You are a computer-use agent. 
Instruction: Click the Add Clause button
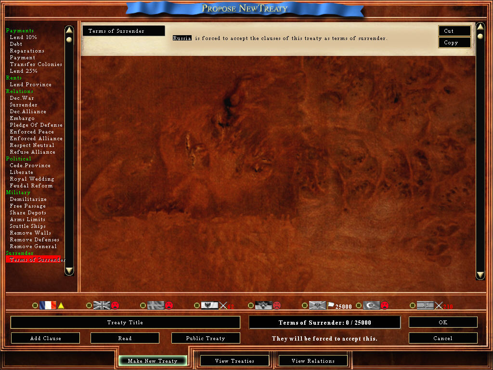pos(46,338)
